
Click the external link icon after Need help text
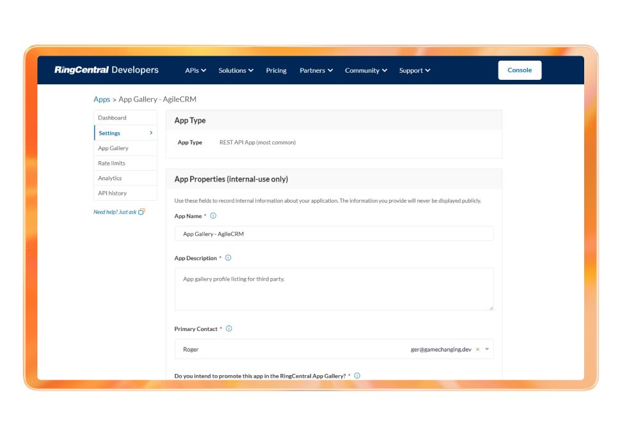141,211
